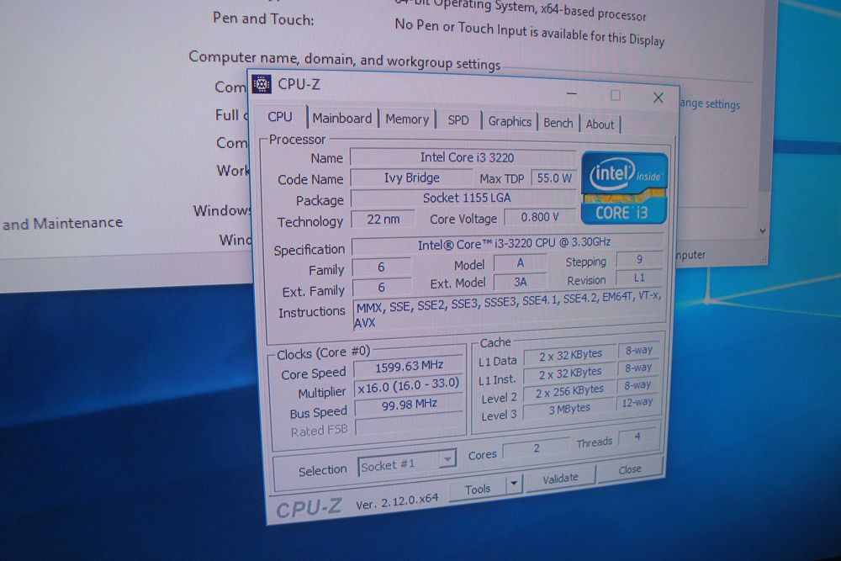The image size is (841, 561).
Task: Show the About tab
Action: click(x=600, y=124)
